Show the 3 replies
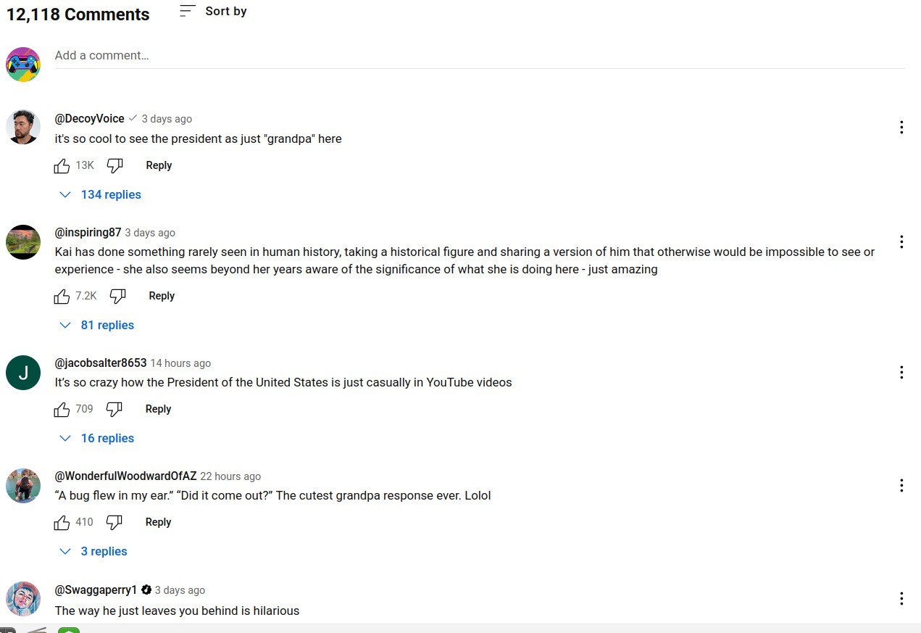Screen dimensions: 921x633 [x=93, y=551]
